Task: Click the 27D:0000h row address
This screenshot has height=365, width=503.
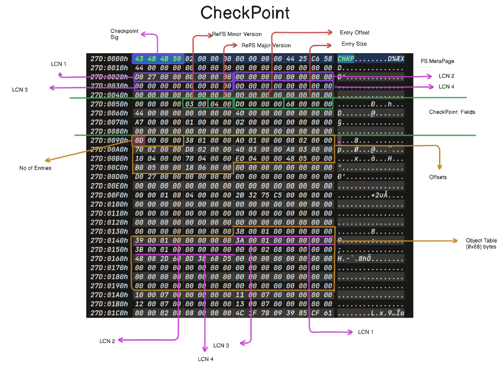Action: tap(109, 58)
